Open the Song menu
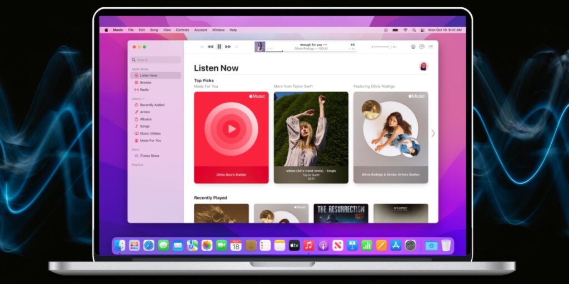 (x=154, y=30)
